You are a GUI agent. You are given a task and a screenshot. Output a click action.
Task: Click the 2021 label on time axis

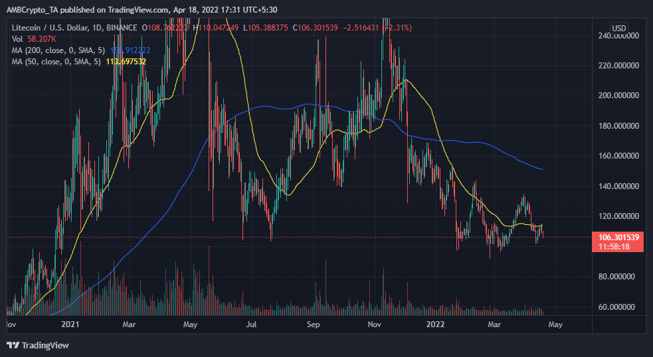[x=70, y=325]
